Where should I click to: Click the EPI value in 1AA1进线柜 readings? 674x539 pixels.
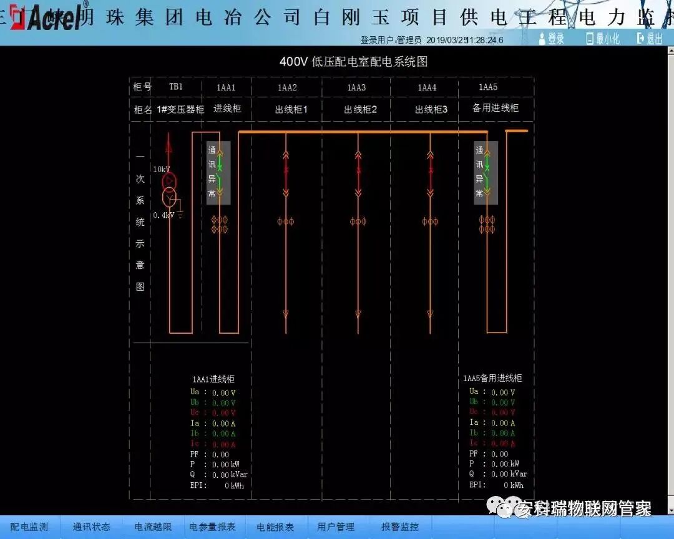(234, 486)
